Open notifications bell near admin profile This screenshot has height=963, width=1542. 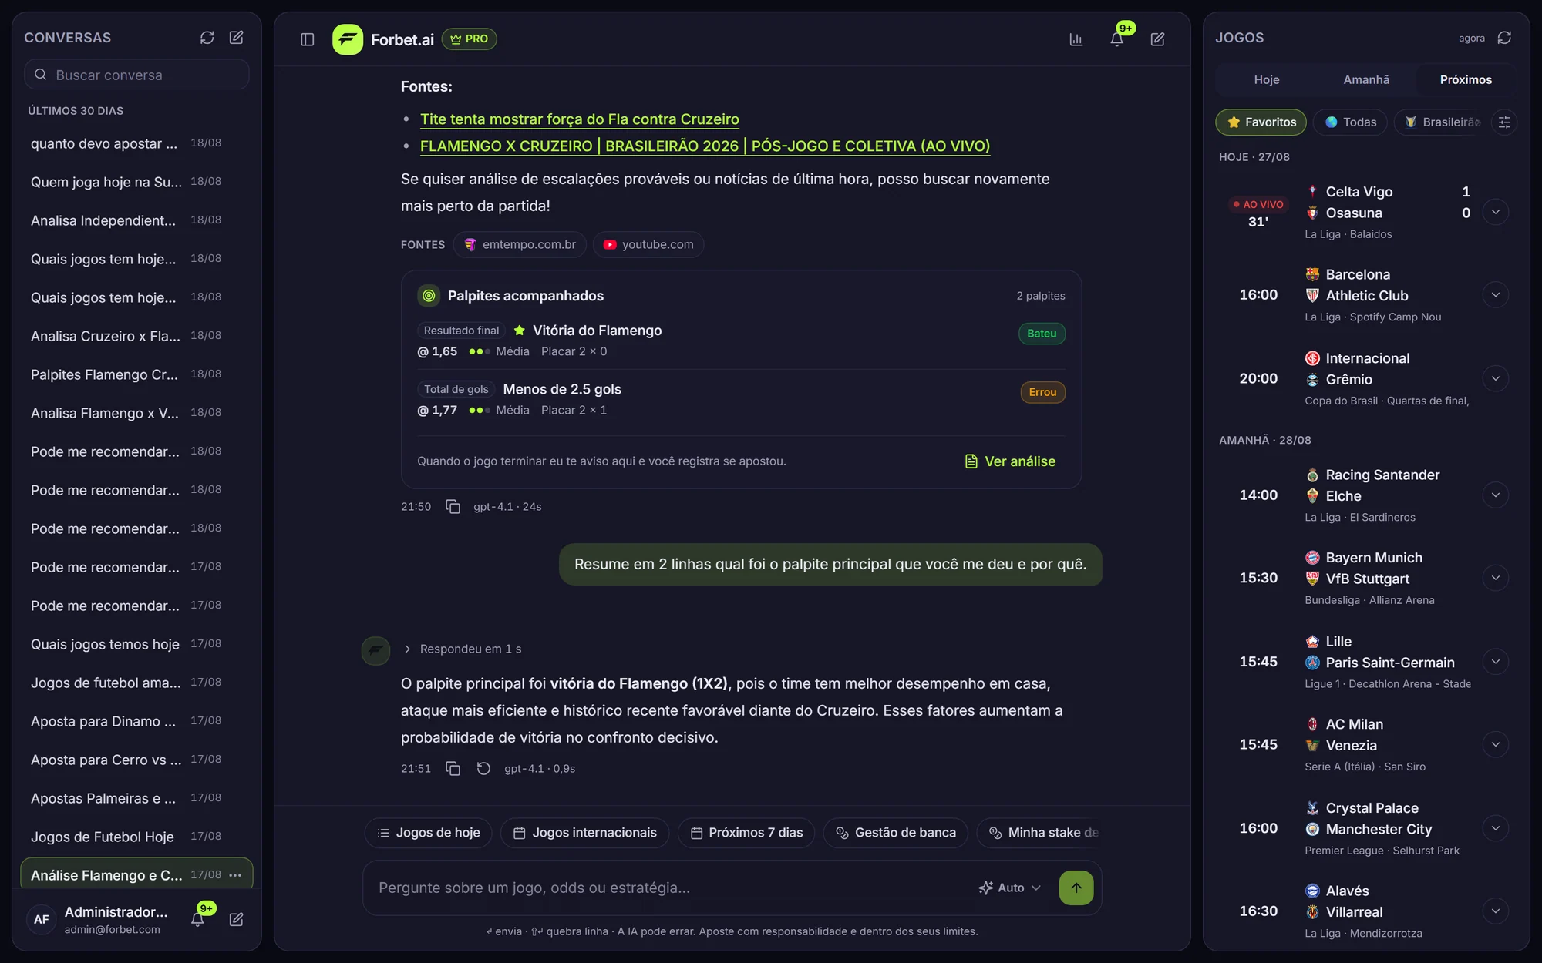[197, 919]
